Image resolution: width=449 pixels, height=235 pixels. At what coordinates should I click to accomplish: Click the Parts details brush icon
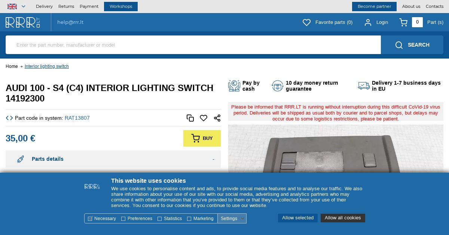coord(21,159)
